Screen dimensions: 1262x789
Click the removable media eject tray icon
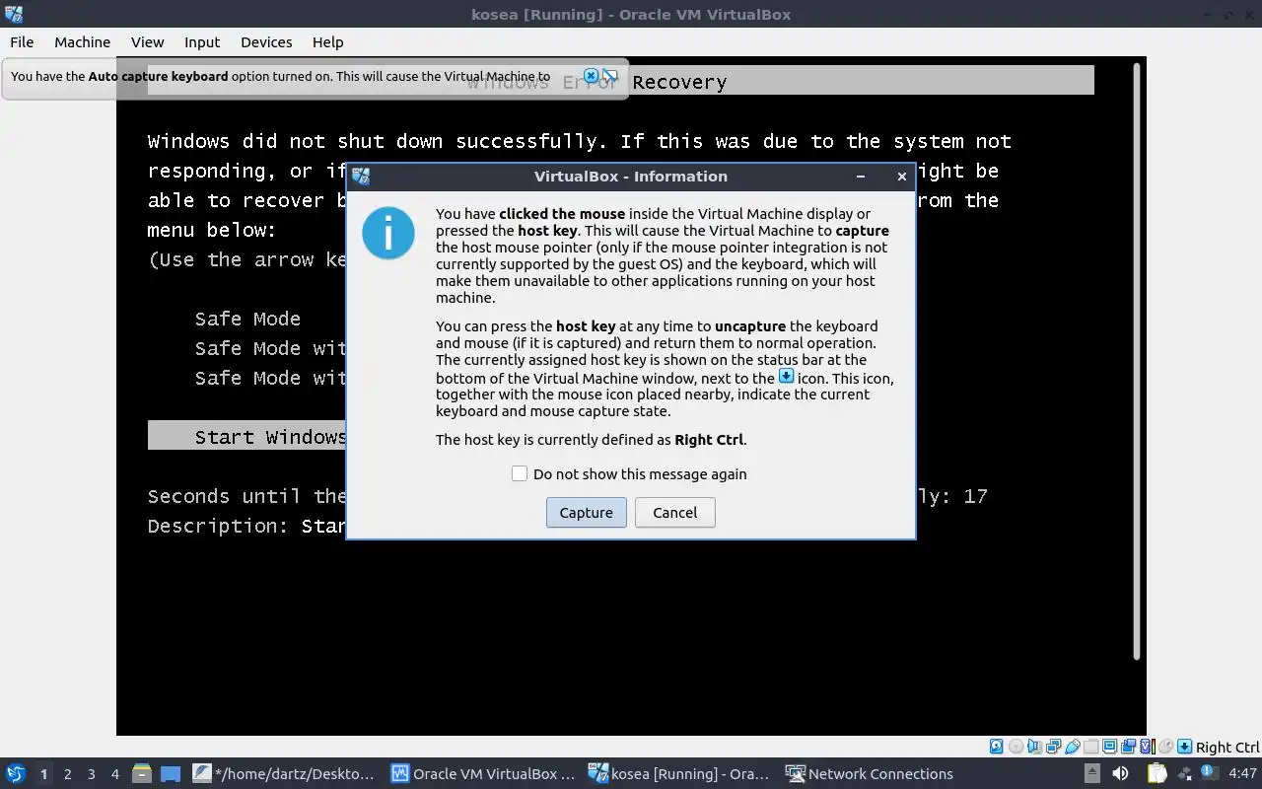(x=1092, y=772)
